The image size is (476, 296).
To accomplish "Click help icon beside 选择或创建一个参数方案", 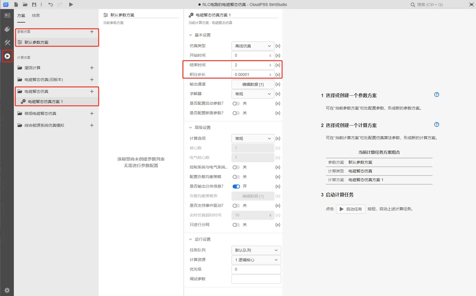I will pyautogui.click(x=437, y=95).
